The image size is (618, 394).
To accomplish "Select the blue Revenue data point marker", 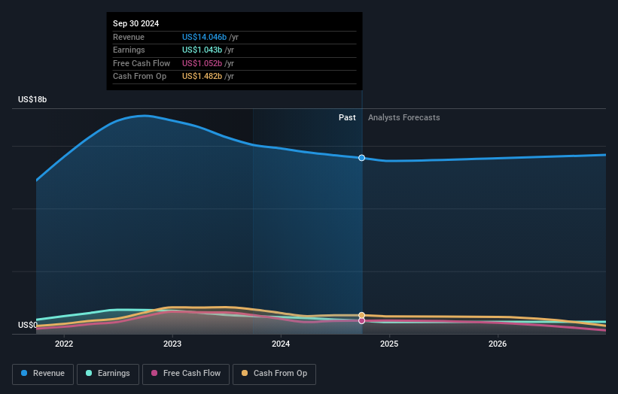I will [x=362, y=158].
